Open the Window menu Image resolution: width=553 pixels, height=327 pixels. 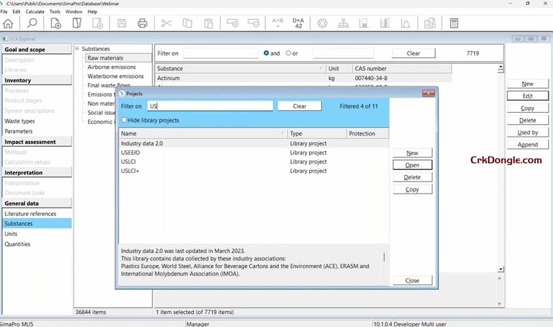[74, 12]
